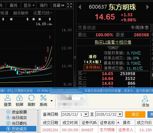Image resolution: width=153 pixels, height=133 pixels.
Task: Collapse the limit-up info panel chevron
Action: [113, 48]
